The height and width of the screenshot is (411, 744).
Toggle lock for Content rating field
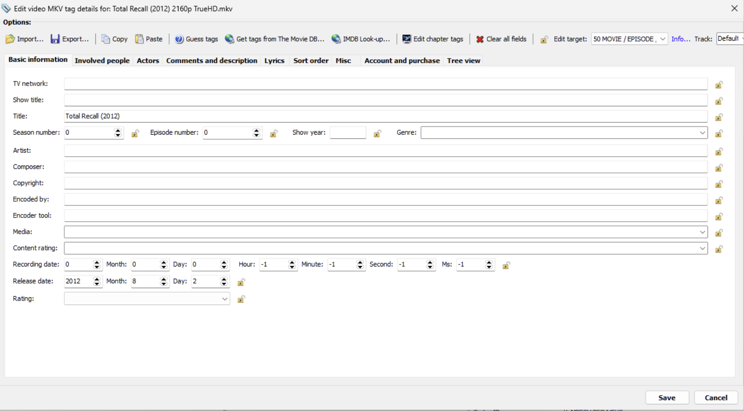[x=719, y=249]
